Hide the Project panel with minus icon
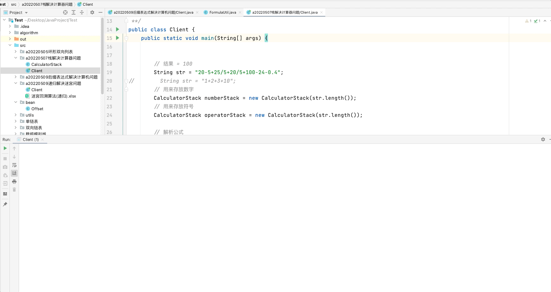 pyautogui.click(x=100, y=12)
